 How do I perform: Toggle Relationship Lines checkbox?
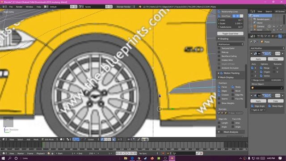point(219,12)
